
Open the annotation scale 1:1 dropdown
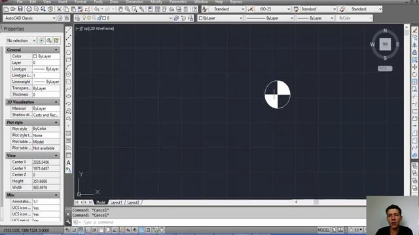[356, 230]
